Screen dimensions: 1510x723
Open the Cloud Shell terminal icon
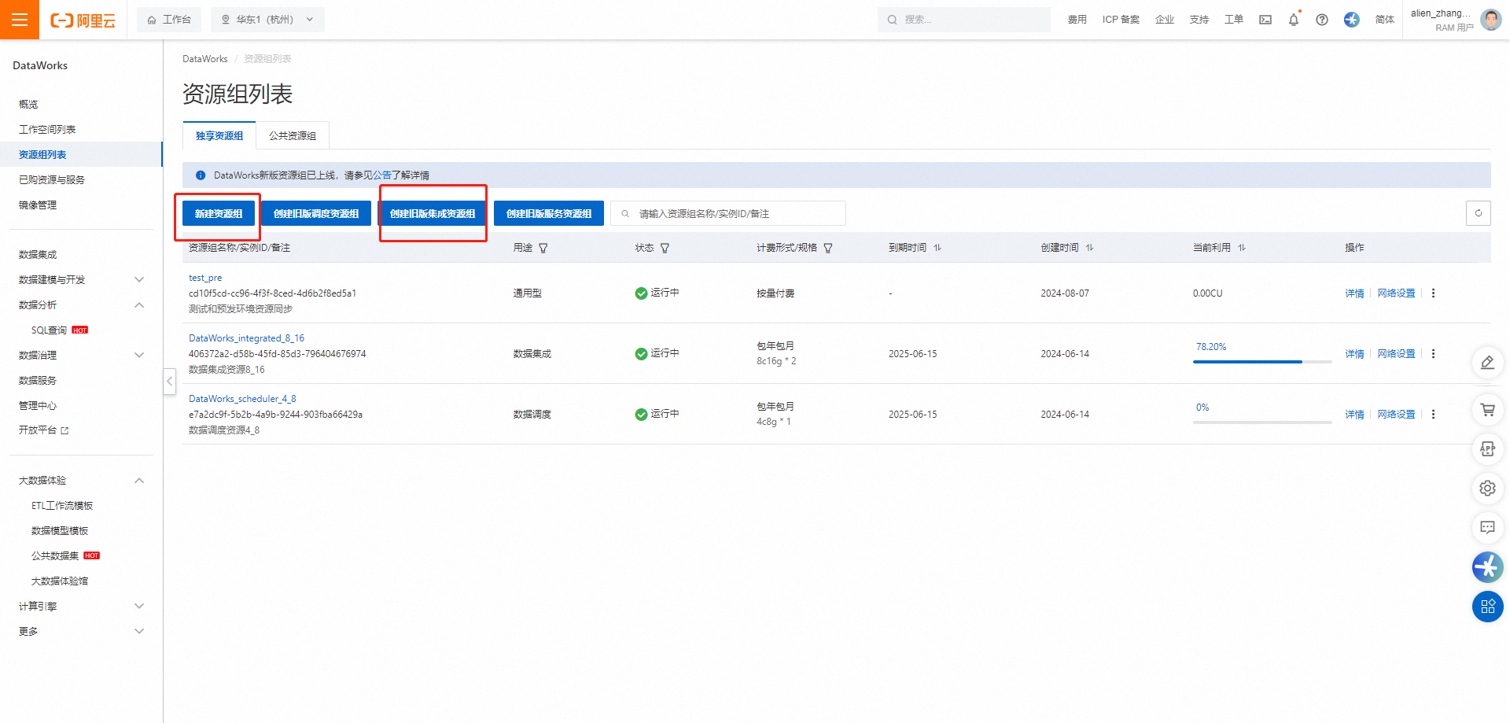point(1265,20)
